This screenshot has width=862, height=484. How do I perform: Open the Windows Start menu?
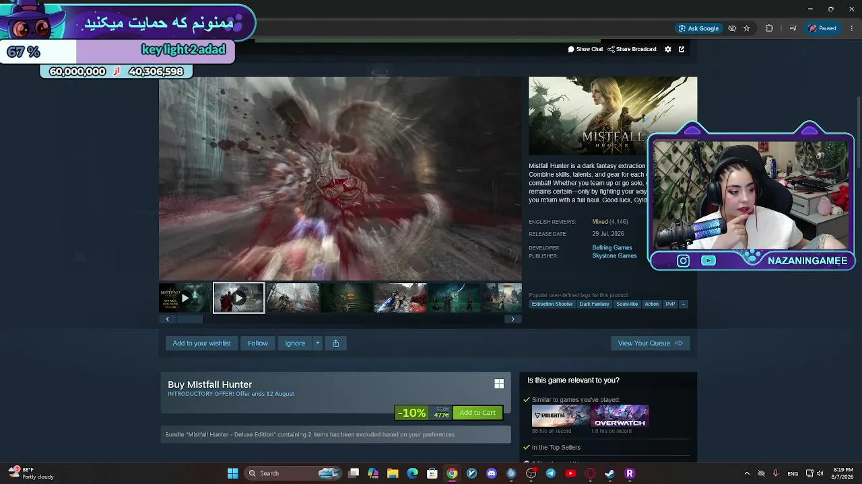232,473
